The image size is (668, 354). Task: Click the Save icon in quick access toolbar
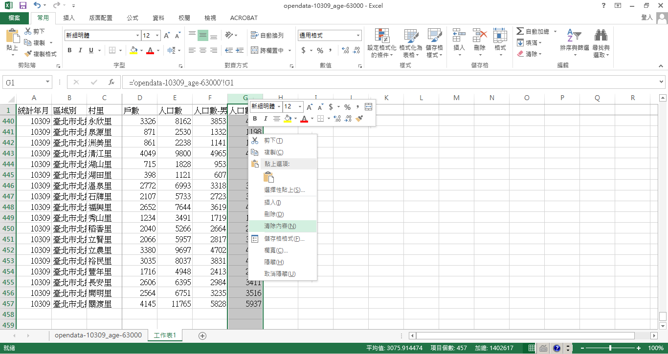click(23, 6)
